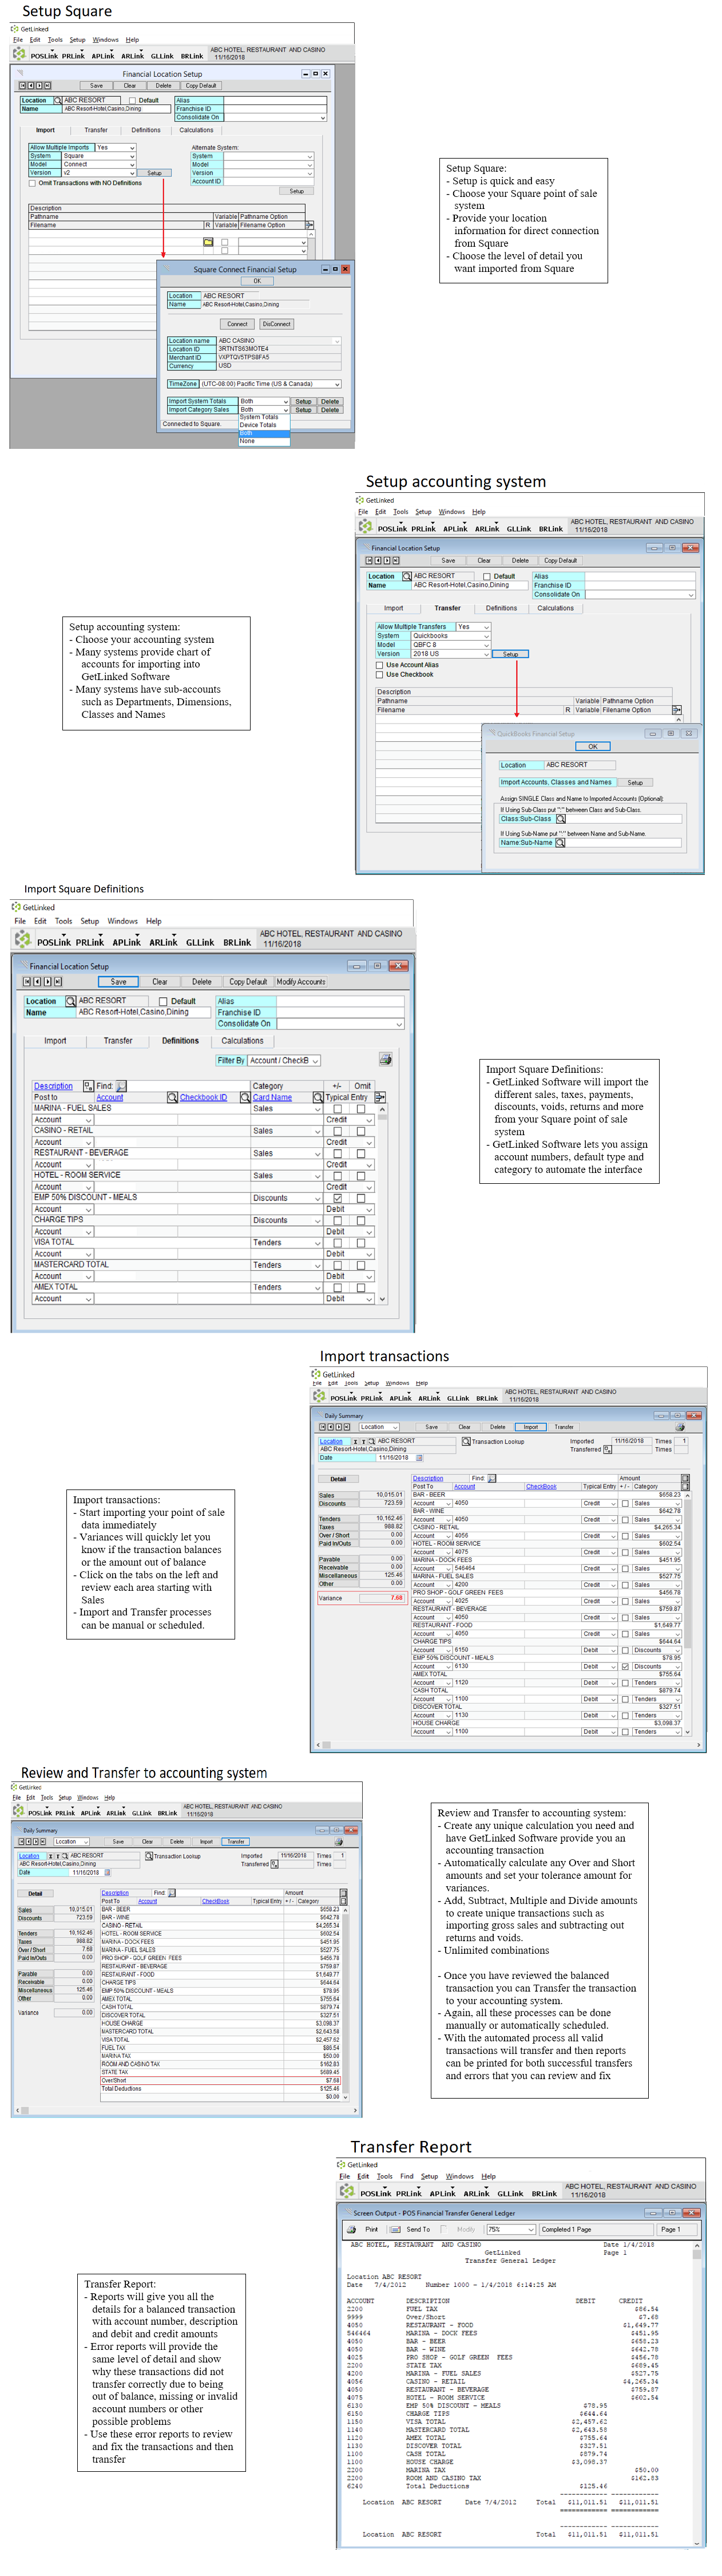Click Transaction Lookup magnifier in Import transactions window

tap(466, 1441)
